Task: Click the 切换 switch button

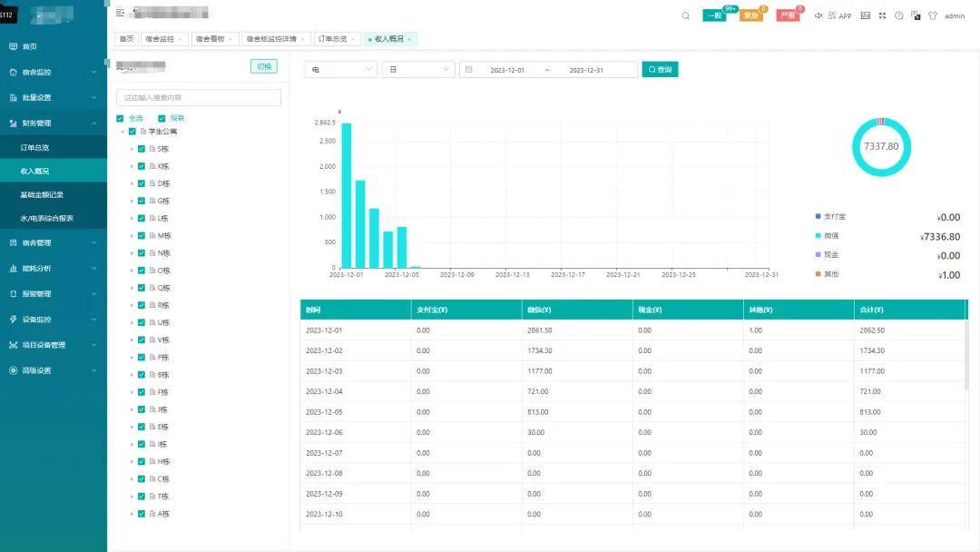Action: coord(264,66)
